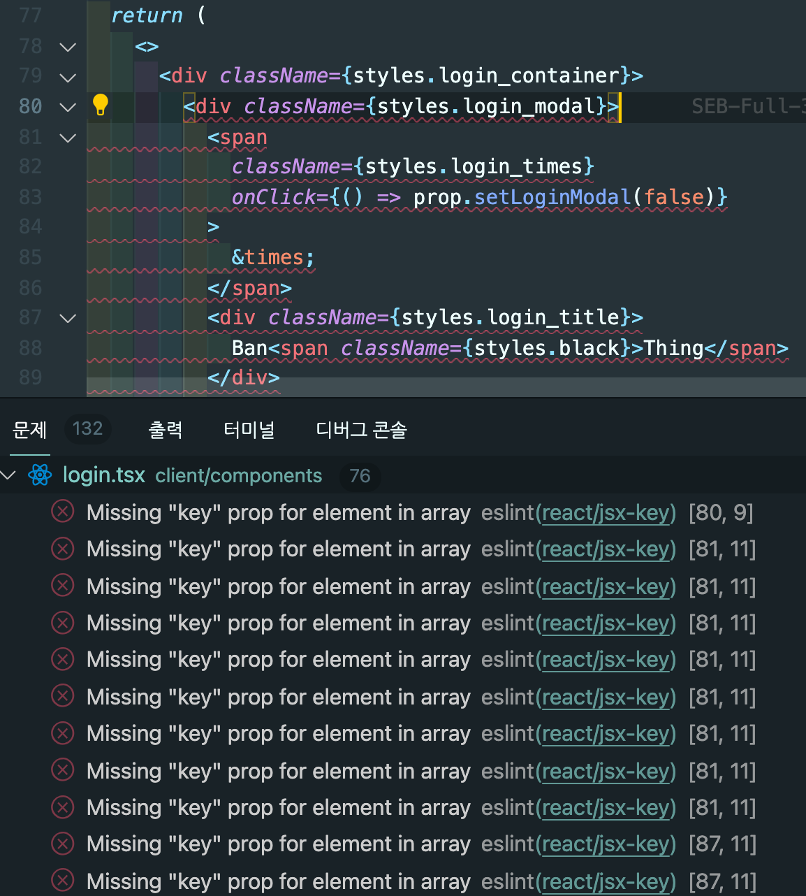Switch to the 문제 problems tab
806x896 pixels.
(x=30, y=429)
